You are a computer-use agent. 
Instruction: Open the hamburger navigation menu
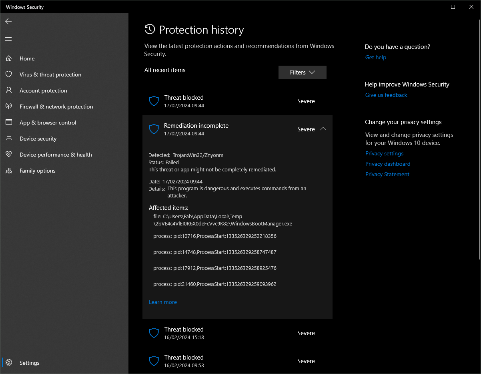point(8,39)
